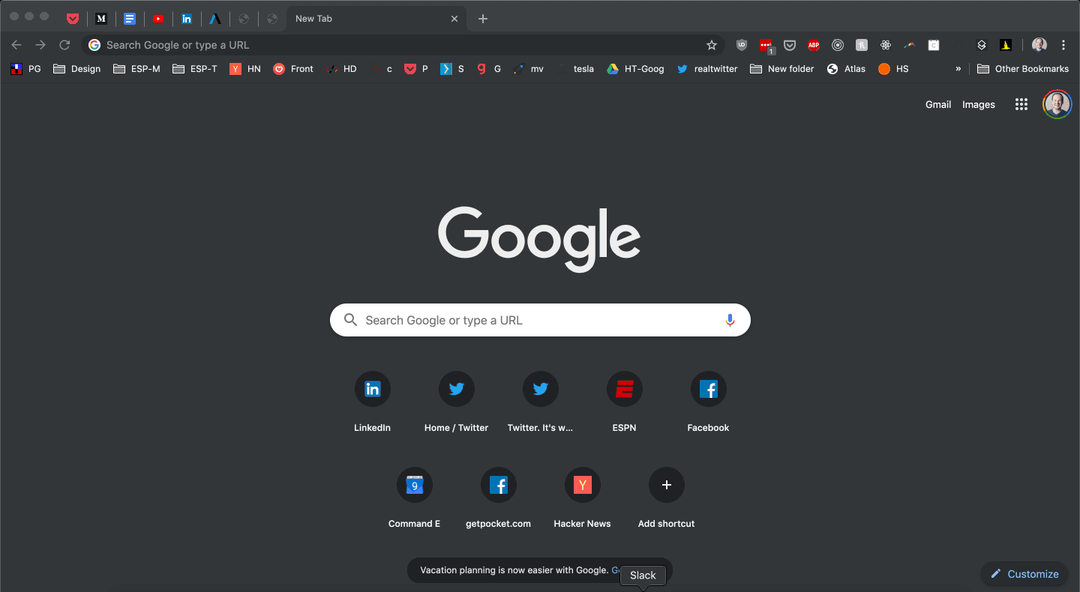The height and width of the screenshot is (592, 1080).
Task: Open the Pocket 'P' bookmark
Action: point(416,69)
